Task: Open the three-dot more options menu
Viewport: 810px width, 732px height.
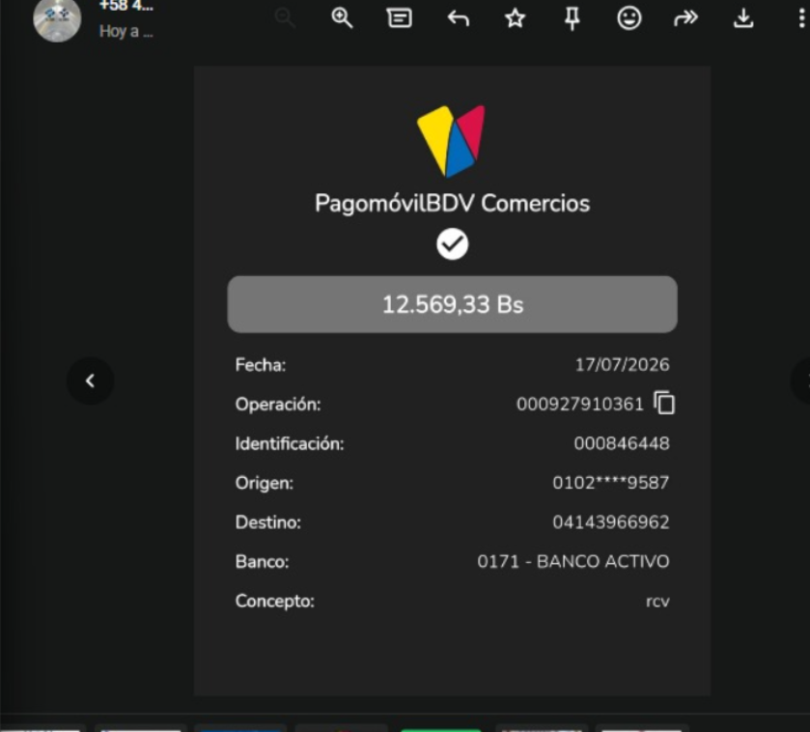Action: click(801, 18)
